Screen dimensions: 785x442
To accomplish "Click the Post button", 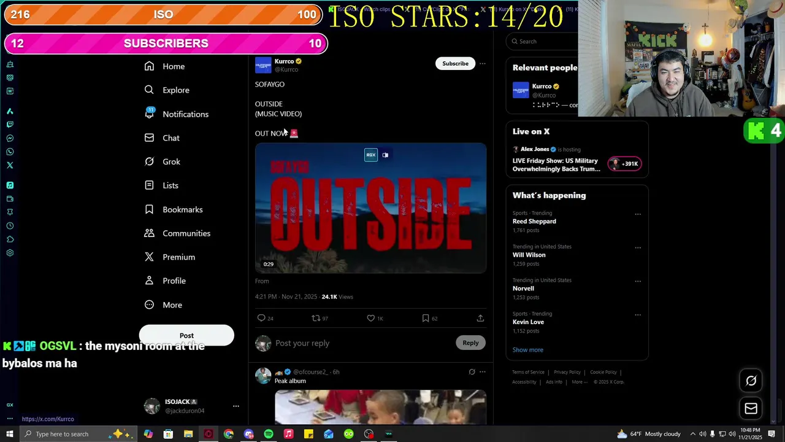I will point(186,335).
